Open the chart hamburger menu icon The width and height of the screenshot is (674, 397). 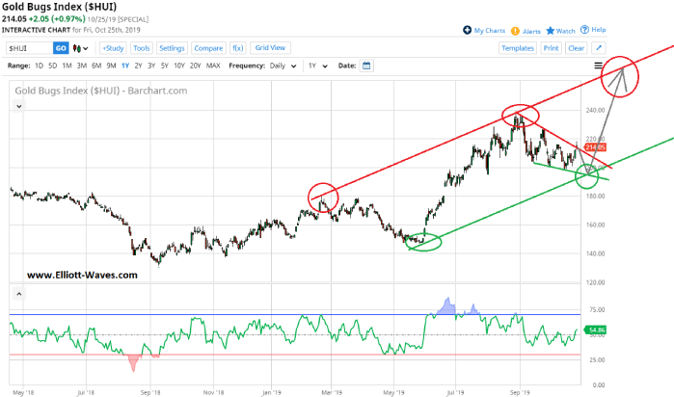click(599, 66)
